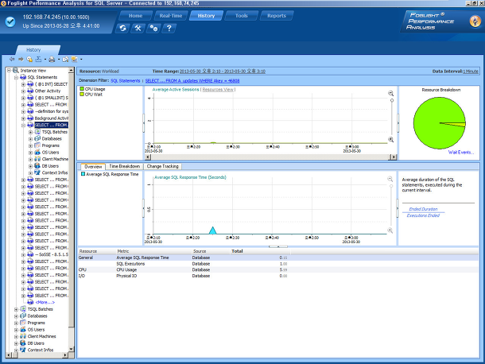Screen dimensions: 485x364
Task: Click the top-level DB Users node icon
Action: click(23, 343)
